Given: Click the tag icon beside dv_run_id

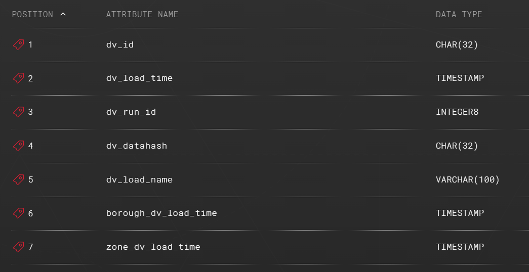Looking at the screenshot, I should coord(18,112).
